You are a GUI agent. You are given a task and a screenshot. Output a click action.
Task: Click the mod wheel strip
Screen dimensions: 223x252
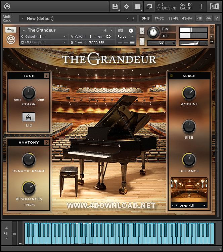click(x=20, y=233)
